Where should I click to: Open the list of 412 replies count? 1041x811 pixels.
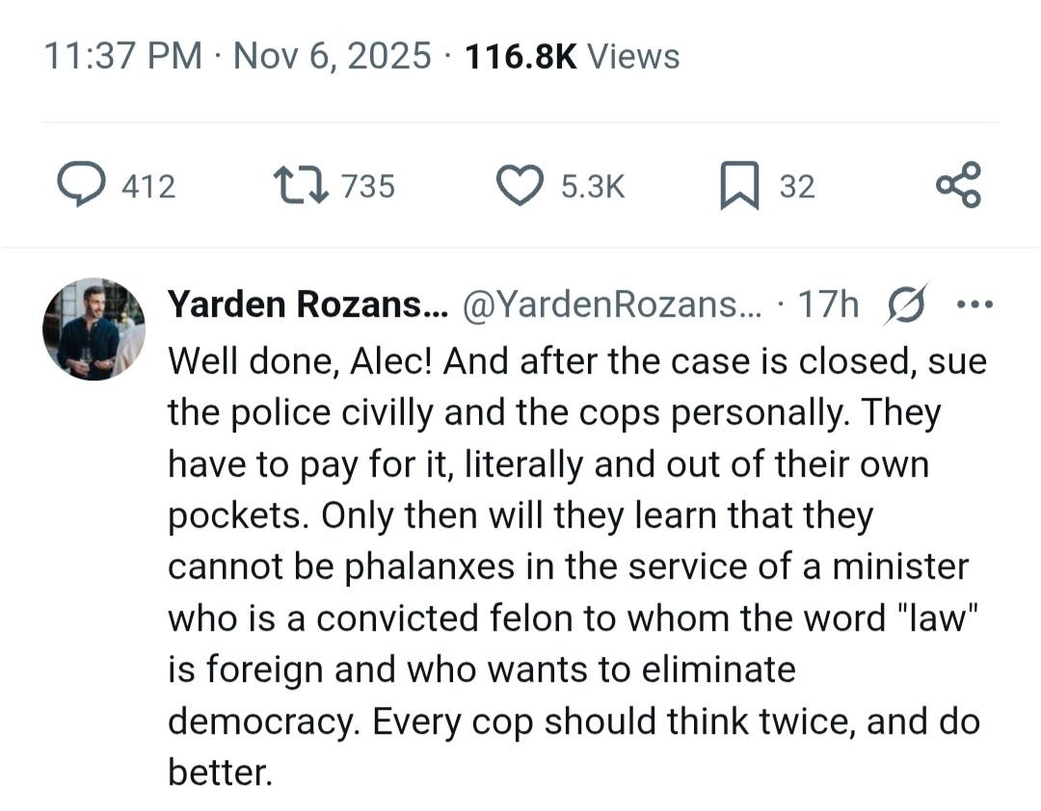pos(148,186)
